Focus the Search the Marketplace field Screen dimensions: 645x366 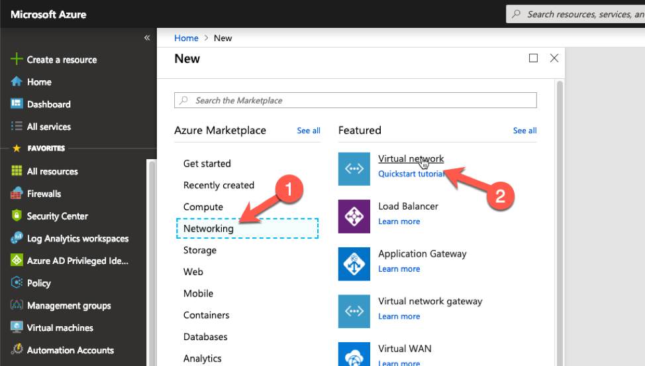click(x=356, y=100)
